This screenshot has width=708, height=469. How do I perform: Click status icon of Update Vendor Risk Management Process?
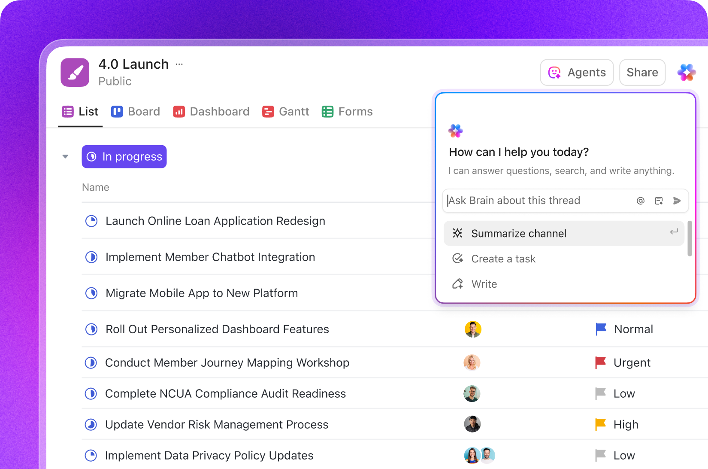click(91, 425)
